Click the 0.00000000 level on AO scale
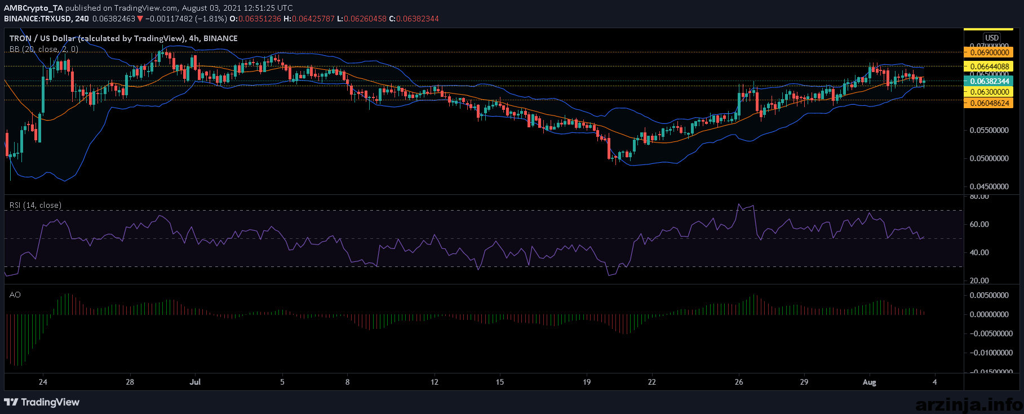Viewport: 1024px width, 414px height. click(x=989, y=314)
